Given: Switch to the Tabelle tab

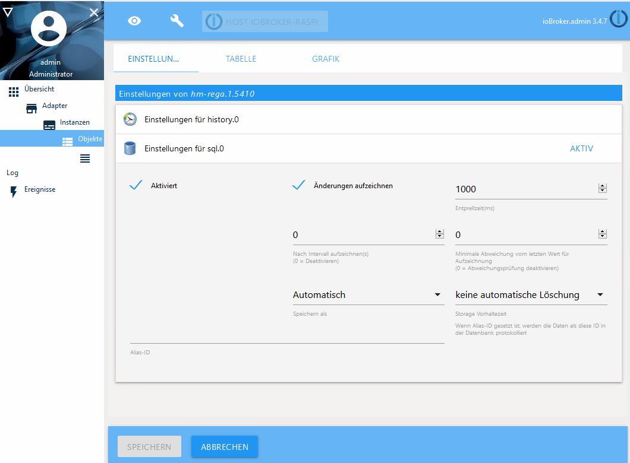Looking at the screenshot, I should point(241,59).
